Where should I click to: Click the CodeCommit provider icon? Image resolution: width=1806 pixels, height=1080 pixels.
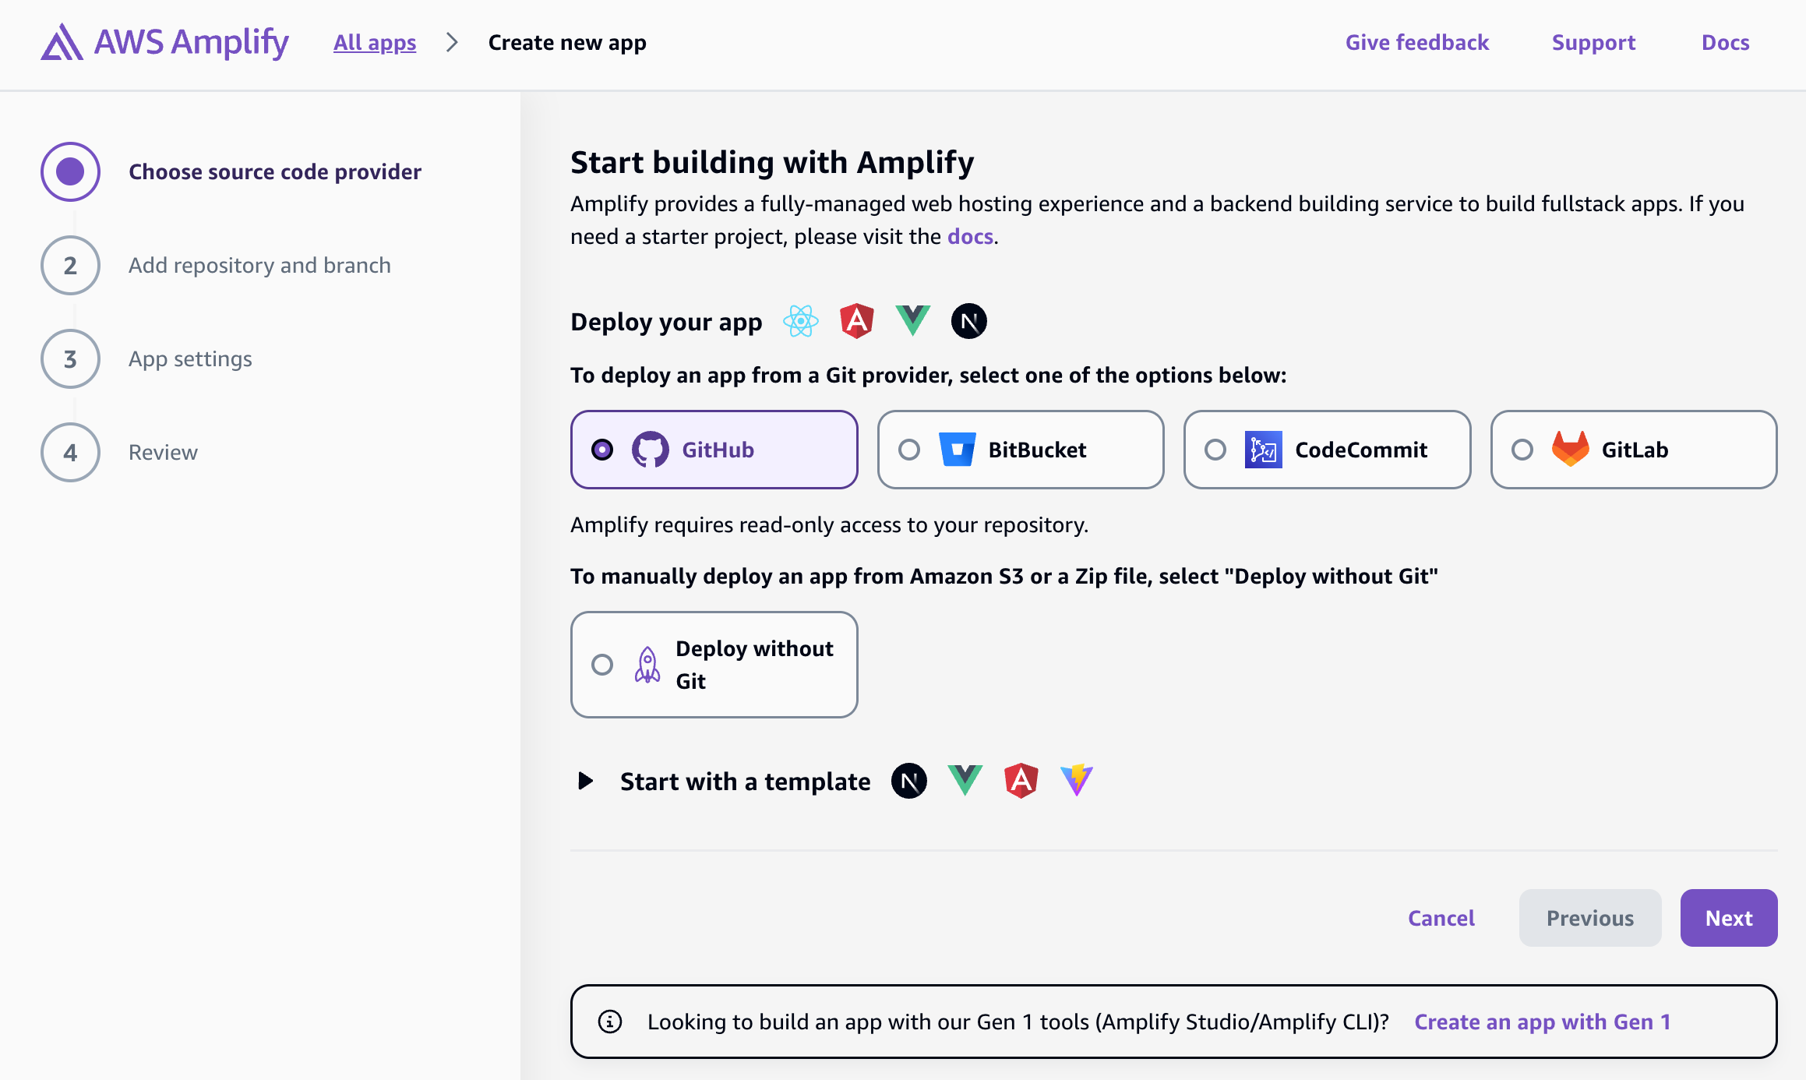1263,450
